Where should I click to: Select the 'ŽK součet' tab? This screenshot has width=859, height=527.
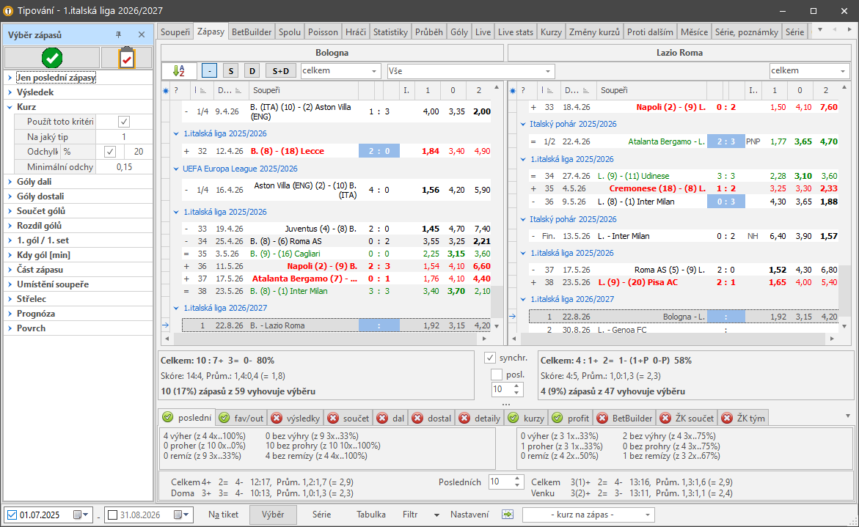pyautogui.click(x=687, y=418)
